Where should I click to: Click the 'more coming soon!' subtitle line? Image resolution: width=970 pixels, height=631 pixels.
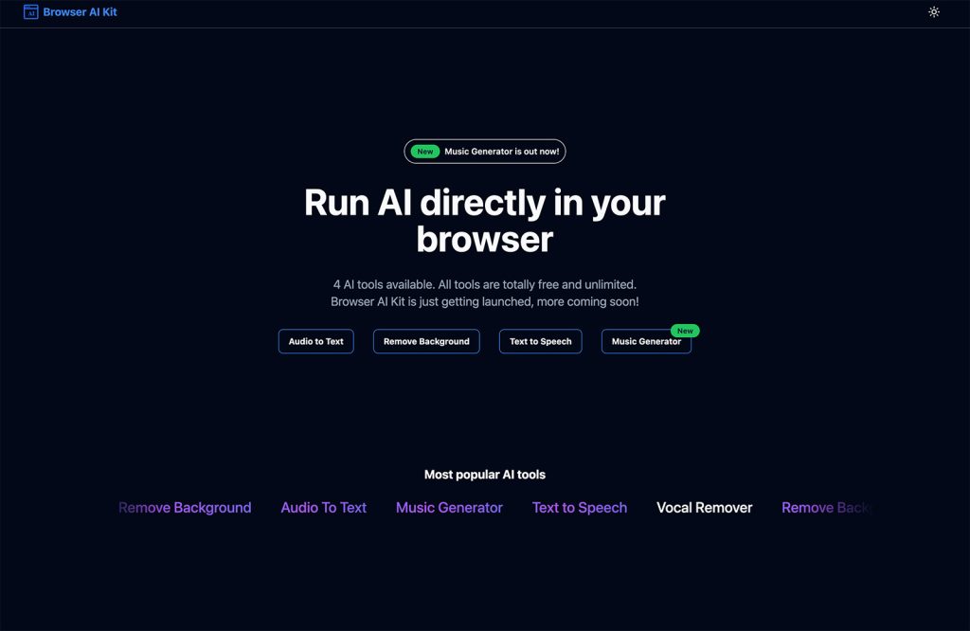(485, 301)
